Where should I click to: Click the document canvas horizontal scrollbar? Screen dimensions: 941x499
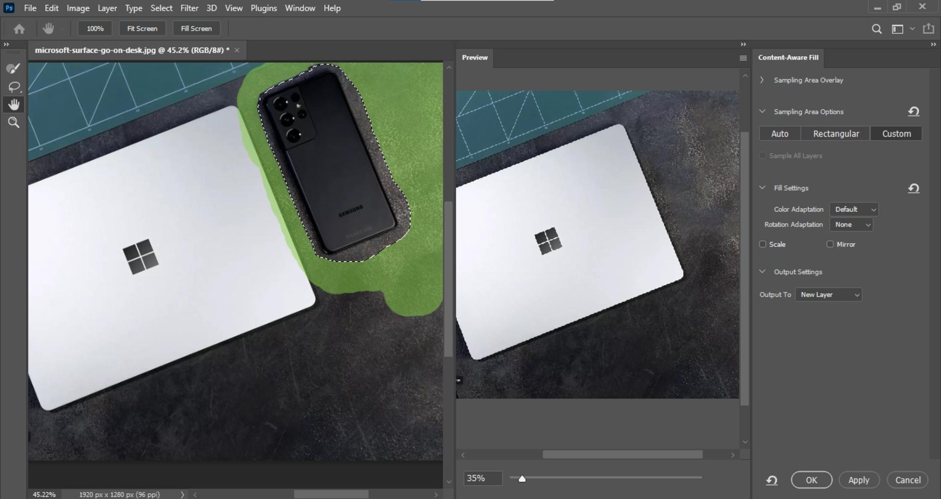click(x=331, y=495)
